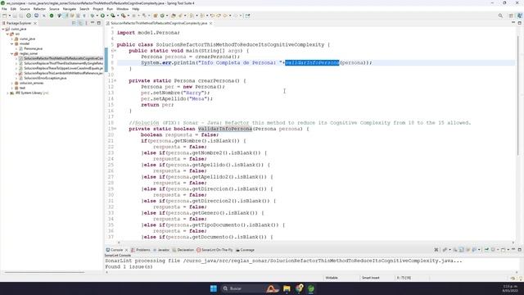
Task: Click the Search magnifier icon at toolbar right
Action: (500, 16)
